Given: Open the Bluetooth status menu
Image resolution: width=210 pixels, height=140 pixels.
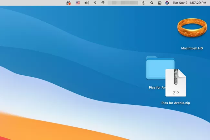Looking at the screenshot, I should (95, 3).
